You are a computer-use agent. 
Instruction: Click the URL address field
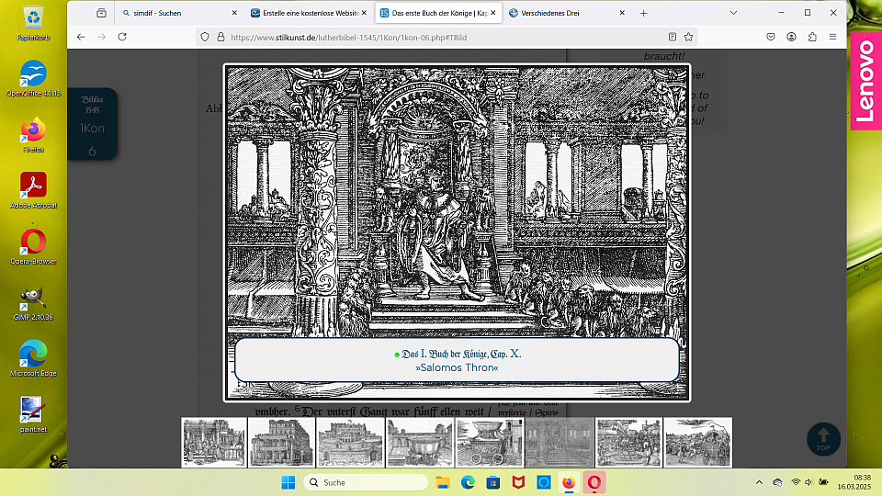(x=445, y=37)
